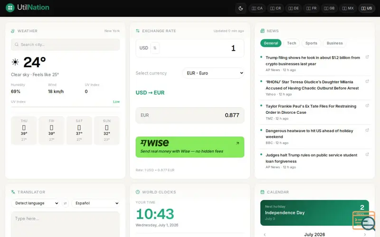The width and height of the screenshot is (380, 237).
Task: Select the SAT forecast card
Action: pyautogui.click(x=79, y=130)
